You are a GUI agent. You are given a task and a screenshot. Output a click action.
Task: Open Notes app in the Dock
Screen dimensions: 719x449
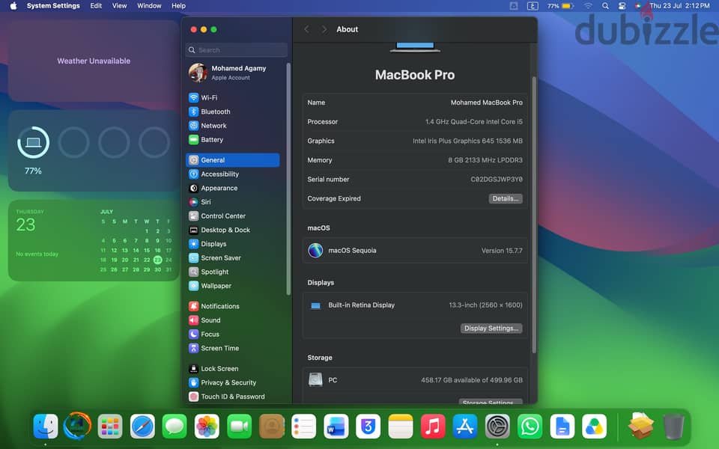tap(400, 426)
